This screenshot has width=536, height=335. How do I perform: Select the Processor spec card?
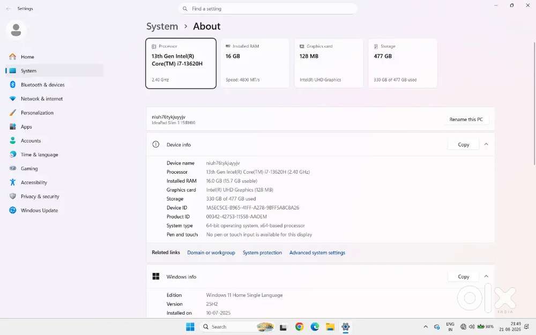tap(181, 63)
